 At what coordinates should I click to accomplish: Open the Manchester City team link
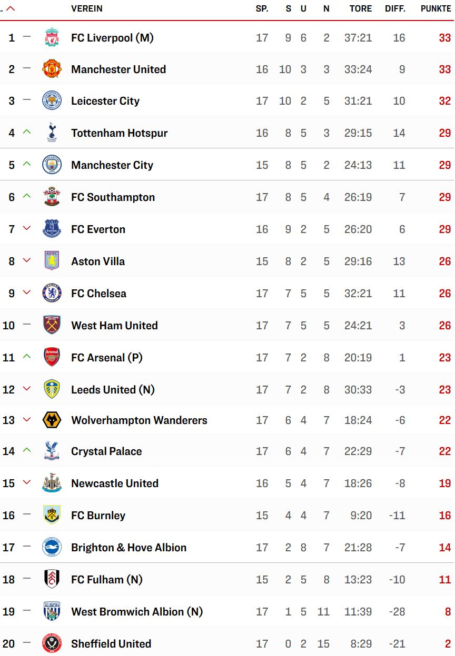click(112, 165)
